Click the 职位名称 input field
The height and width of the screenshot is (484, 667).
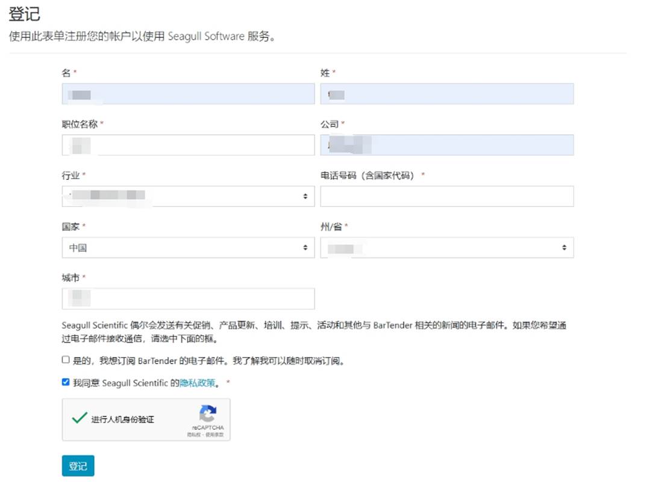point(188,145)
